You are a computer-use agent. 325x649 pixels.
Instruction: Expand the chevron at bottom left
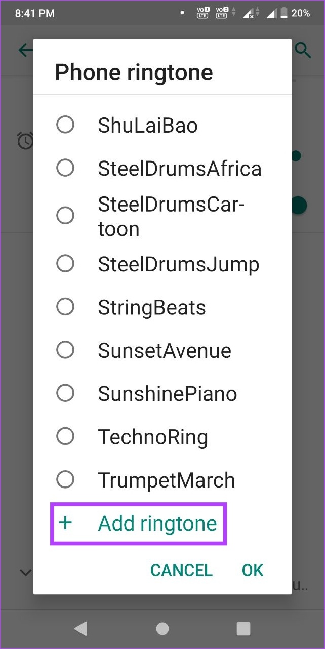point(25,573)
